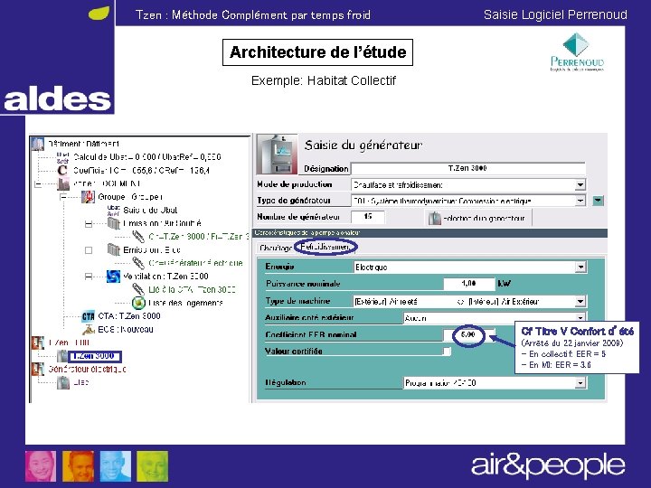Select the Calcul de Ubat tree row text
651x488 pixels.
(x=147, y=157)
